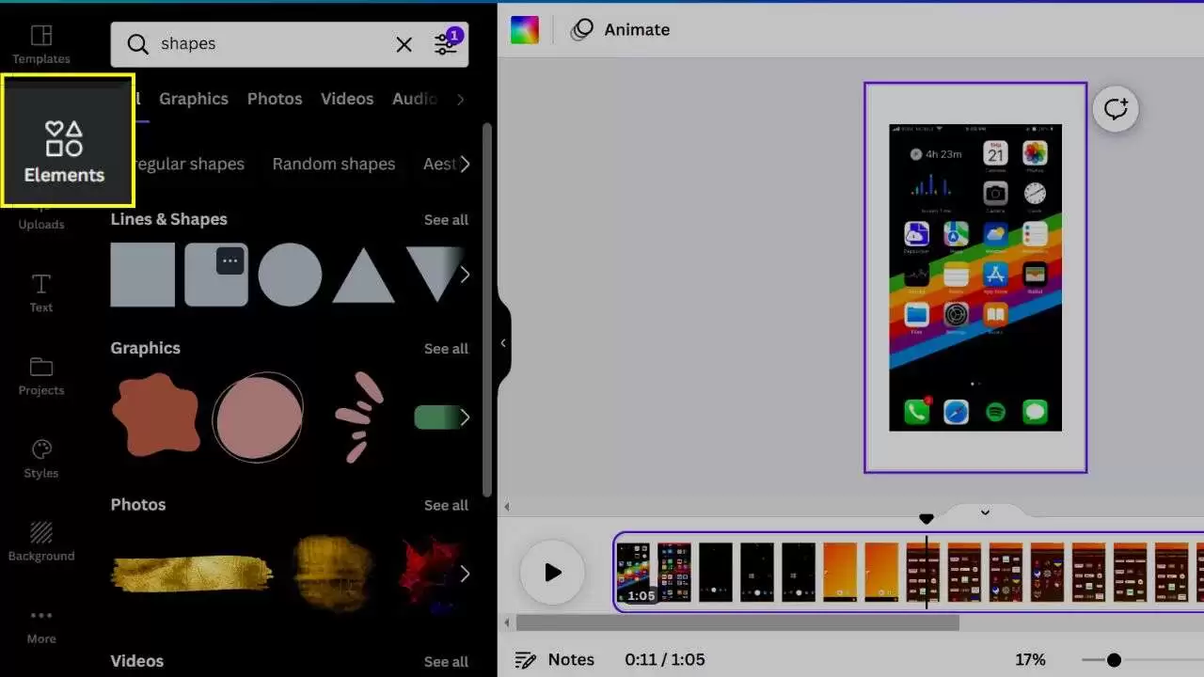Add the pink burst strokes graphic

tap(359, 417)
